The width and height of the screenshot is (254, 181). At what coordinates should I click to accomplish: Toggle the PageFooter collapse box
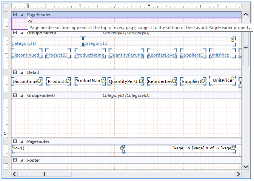(15, 141)
